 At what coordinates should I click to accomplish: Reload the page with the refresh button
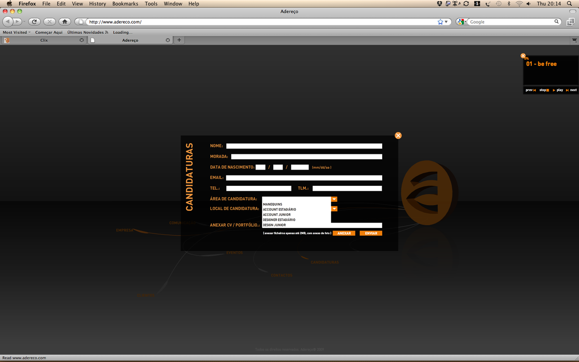pyautogui.click(x=34, y=22)
